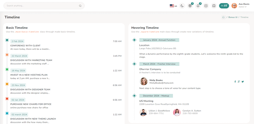This screenshot has height=124, width=254.
Task: Select the March 2024 - Fresher Interview label
Action: tap(159, 64)
